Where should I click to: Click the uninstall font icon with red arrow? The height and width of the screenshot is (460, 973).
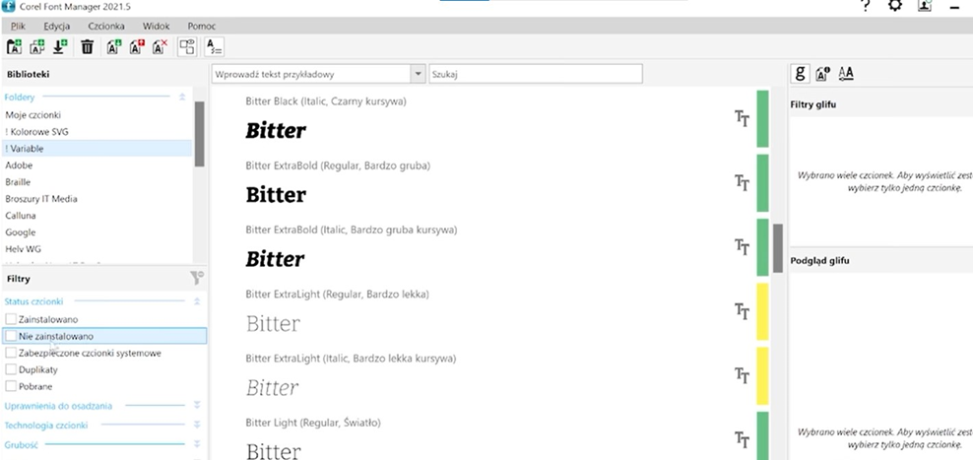(x=137, y=46)
